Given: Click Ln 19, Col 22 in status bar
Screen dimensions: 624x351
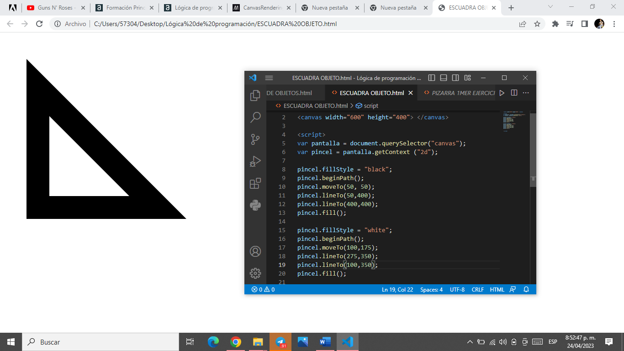Looking at the screenshot, I should (397, 289).
